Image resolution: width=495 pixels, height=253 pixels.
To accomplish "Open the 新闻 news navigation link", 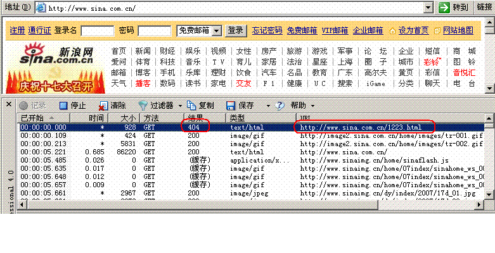I will click(x=143, y=51).
